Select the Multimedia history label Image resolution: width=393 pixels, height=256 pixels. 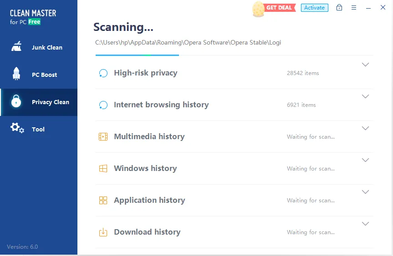click(149, 136)
